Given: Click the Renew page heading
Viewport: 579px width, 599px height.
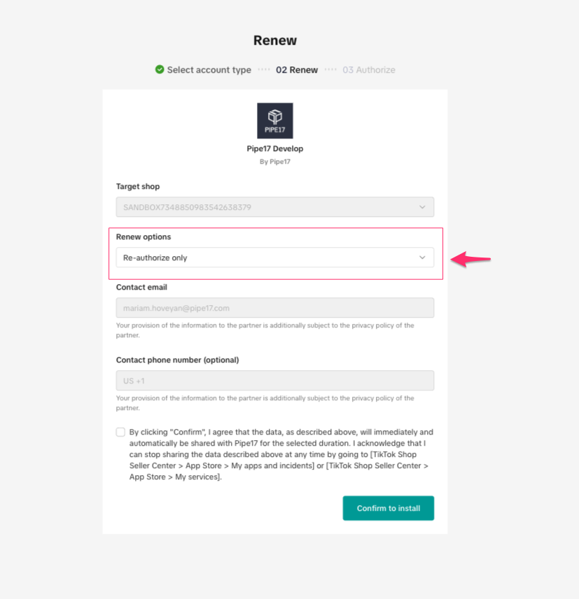Looking at the screenshot, I should tap(274, 41).
